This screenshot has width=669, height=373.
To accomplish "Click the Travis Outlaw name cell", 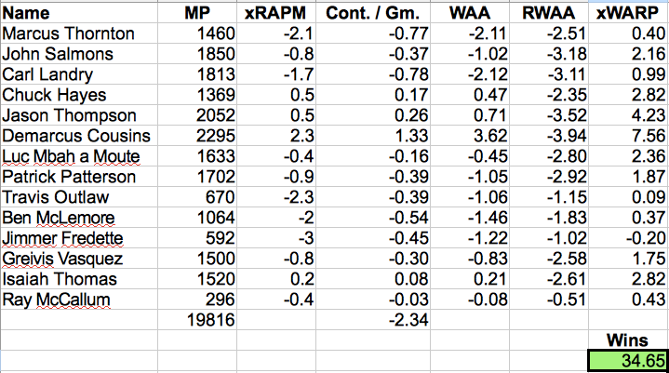I will pyautogui.click(x=79, y=197).
